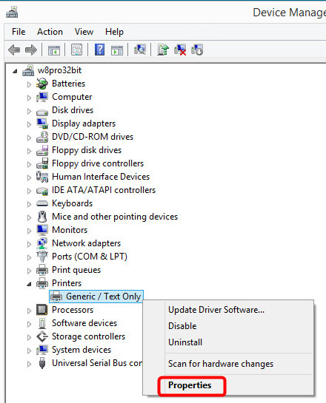This screenshot has height=403, width=326.
Task: Expand the Software devices node arrow
Action: point(29,324)
